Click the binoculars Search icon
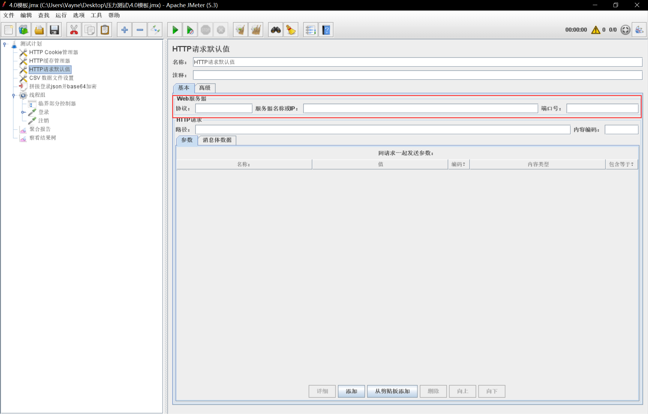Screen dimensions: 648x414 (x=276, y=30)
